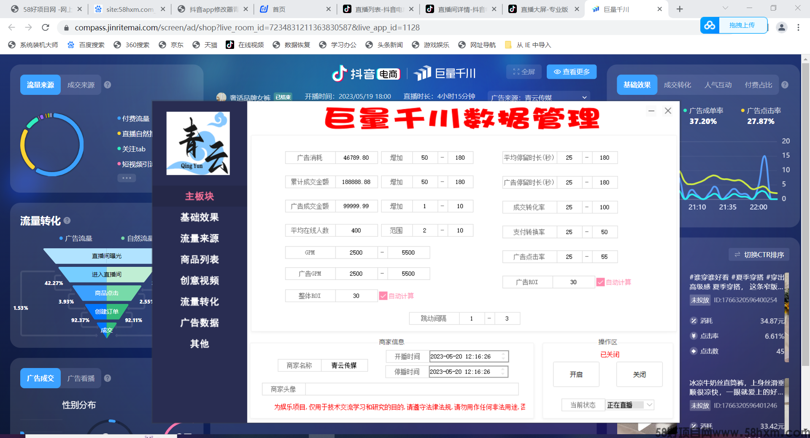Click the 拖拽上传 button

coord(742,25)
